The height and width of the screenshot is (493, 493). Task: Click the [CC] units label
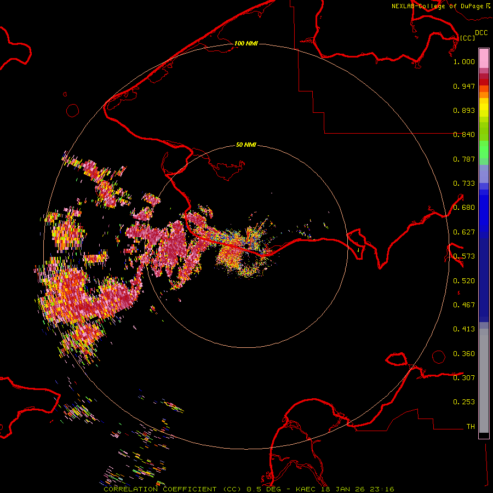pyautogui.click(x=467, y=38)
